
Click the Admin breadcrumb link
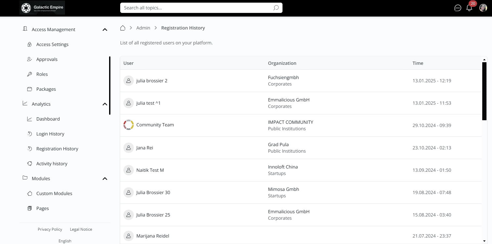143,28
